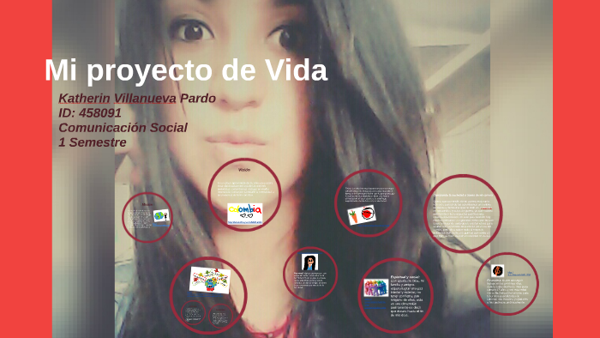
Task: Open the carrot and no-sign image
Action: [362, 214]
